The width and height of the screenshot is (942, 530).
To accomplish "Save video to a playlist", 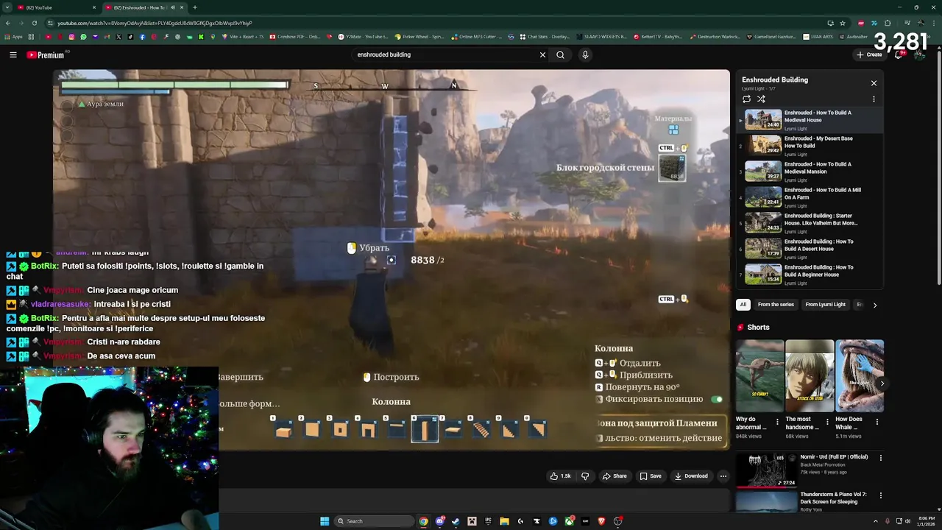I will pyautogui.click(x=651, y=476).
